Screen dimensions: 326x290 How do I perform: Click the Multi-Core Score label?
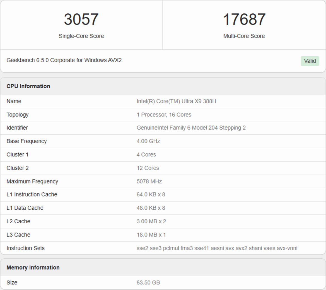click(x=244, y=36)
